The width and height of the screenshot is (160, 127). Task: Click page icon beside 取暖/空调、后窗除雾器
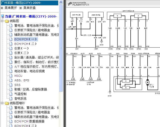[11, 89]
